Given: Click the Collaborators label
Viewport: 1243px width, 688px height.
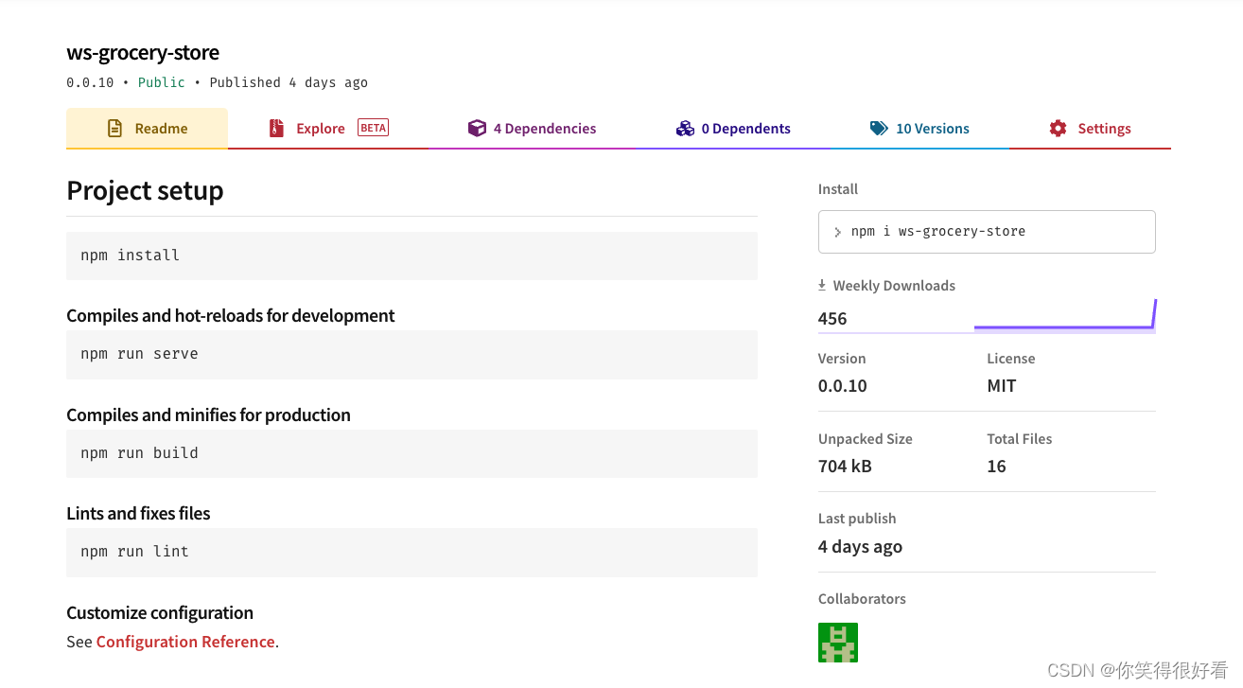Looking at the screenshot, I should 862,599.
